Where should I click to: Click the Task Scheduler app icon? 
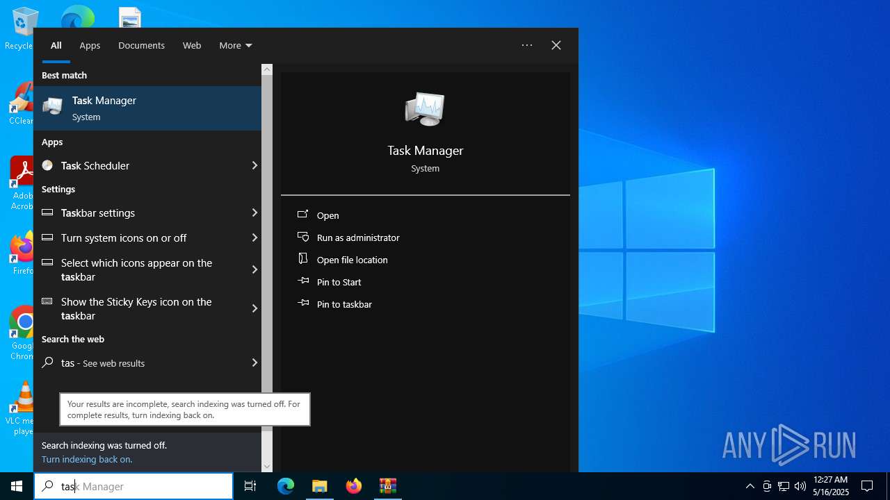pos(47,165)
